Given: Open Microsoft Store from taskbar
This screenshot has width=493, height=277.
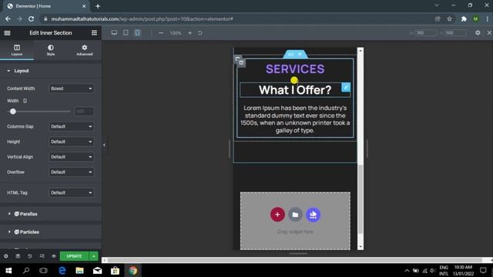Looking at the screenshot, I should click(115, 270).
